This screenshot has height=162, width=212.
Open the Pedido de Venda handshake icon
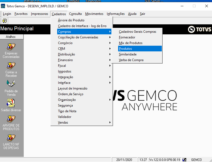pyautogui.click(x=11, y=84)
